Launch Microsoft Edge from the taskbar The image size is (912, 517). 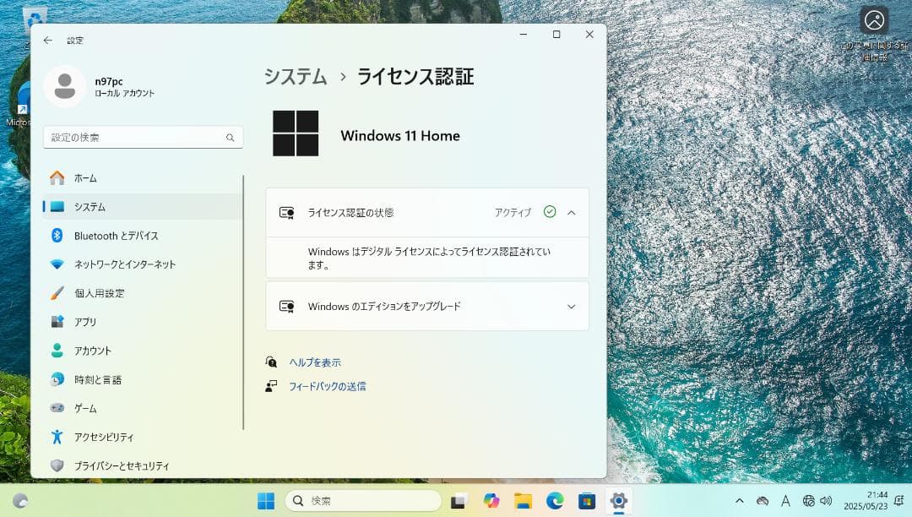click(x=555, y=501)
